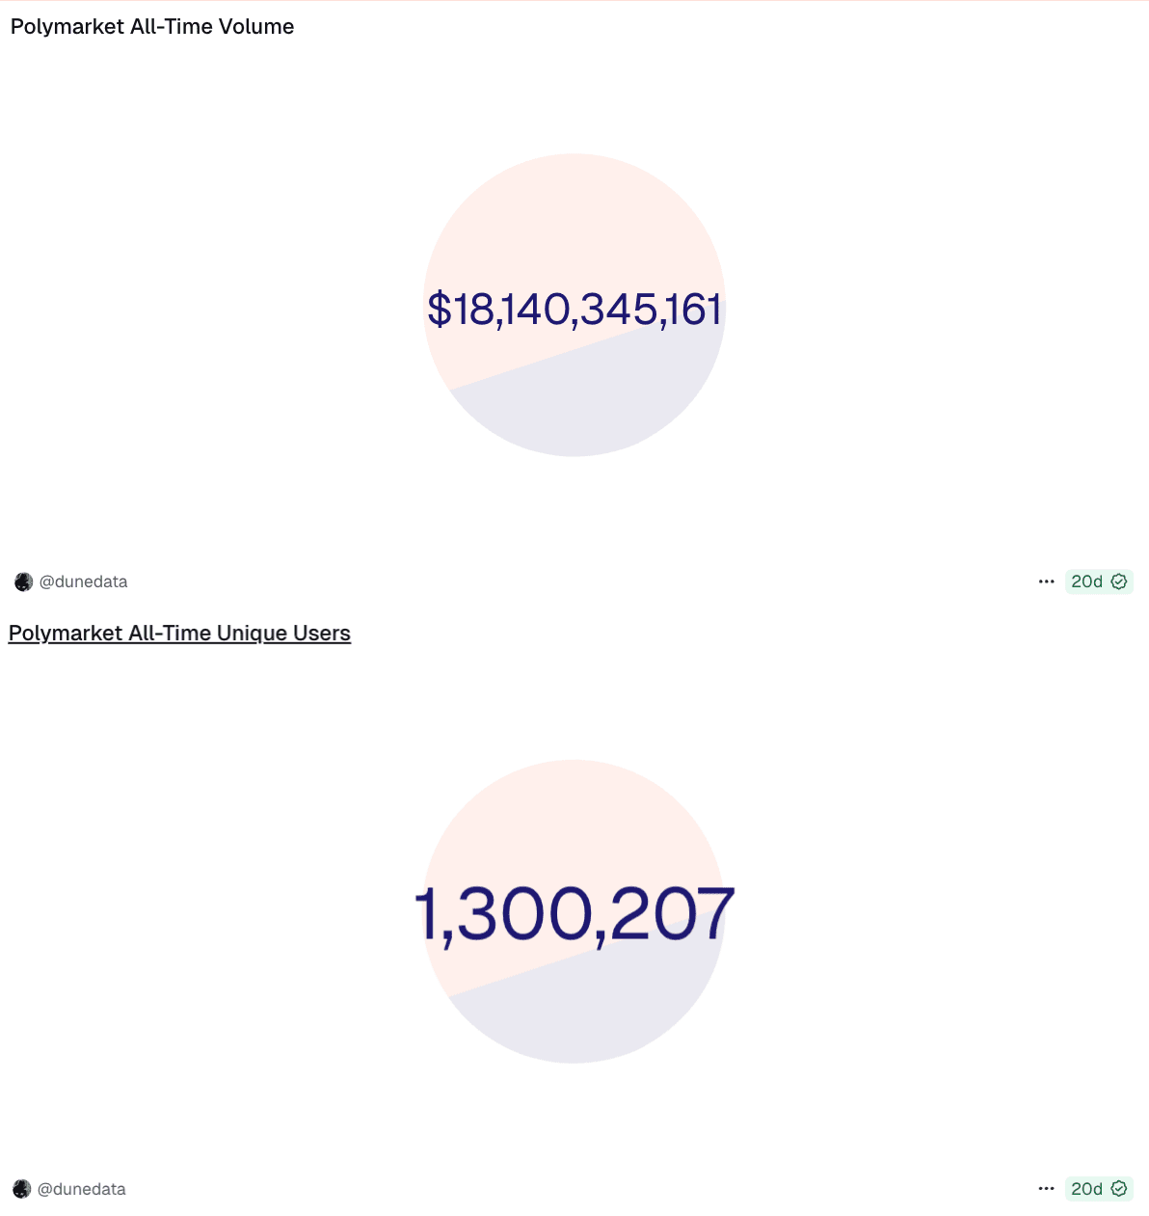The image size is (1149, 1216).
Task: Click the dunedata avatar under the Unique Users panel
Action: click(x=22, y=1189)
